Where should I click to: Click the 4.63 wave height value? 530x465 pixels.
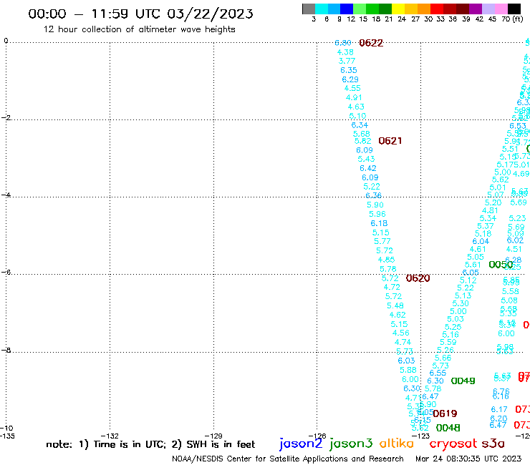[x=356, y=107]
